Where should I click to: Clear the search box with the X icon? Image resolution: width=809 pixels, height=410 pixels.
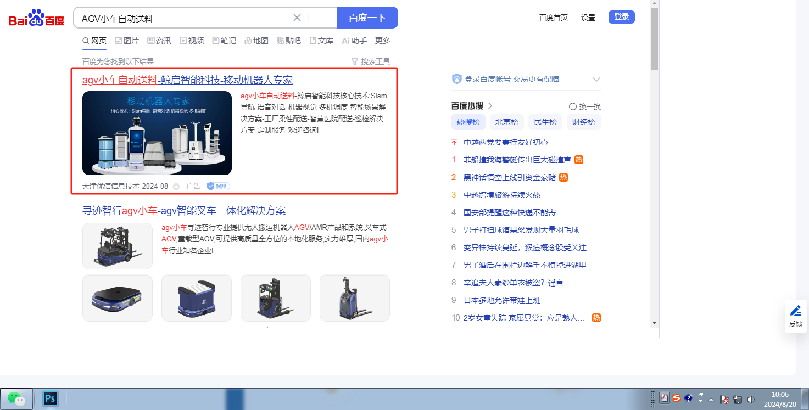tap(297, 18)
